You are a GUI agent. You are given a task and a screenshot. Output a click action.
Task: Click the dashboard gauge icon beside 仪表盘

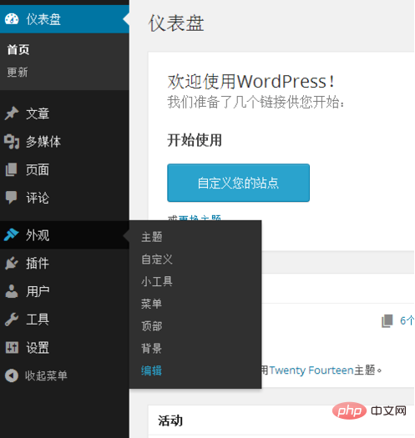(12, 19)
